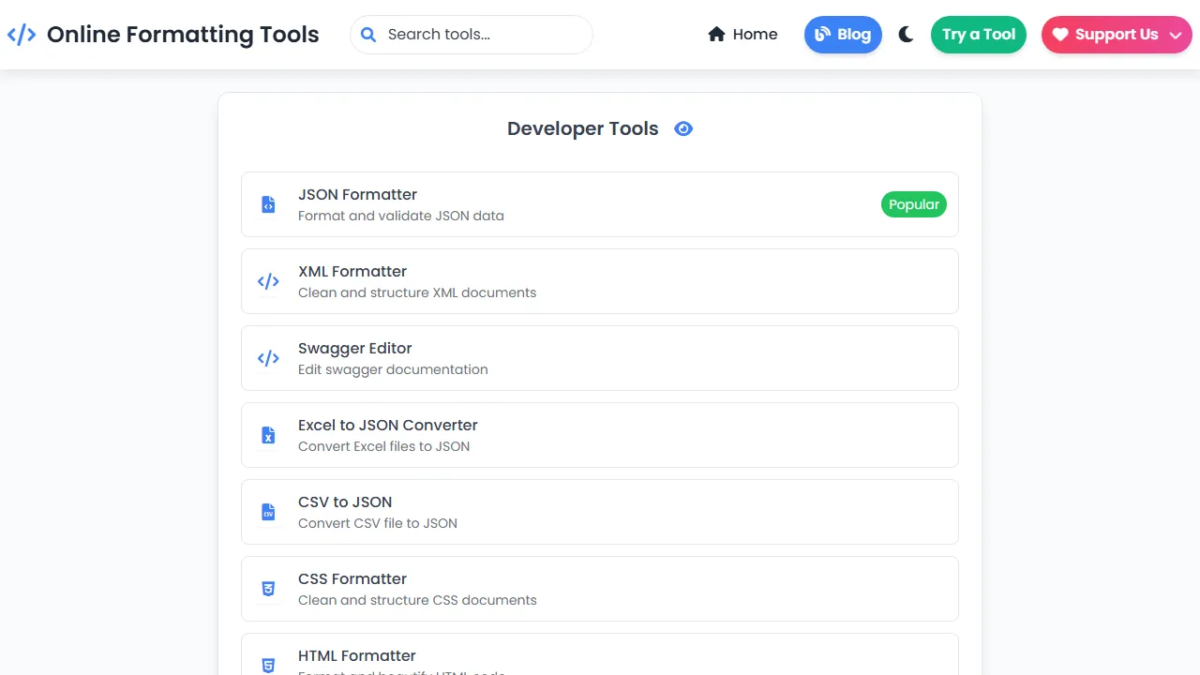The width and height of the screenshot is (1200, 675).
Task: Click the Excel to JSON spreadsheet icon
Action: (268, 434)
